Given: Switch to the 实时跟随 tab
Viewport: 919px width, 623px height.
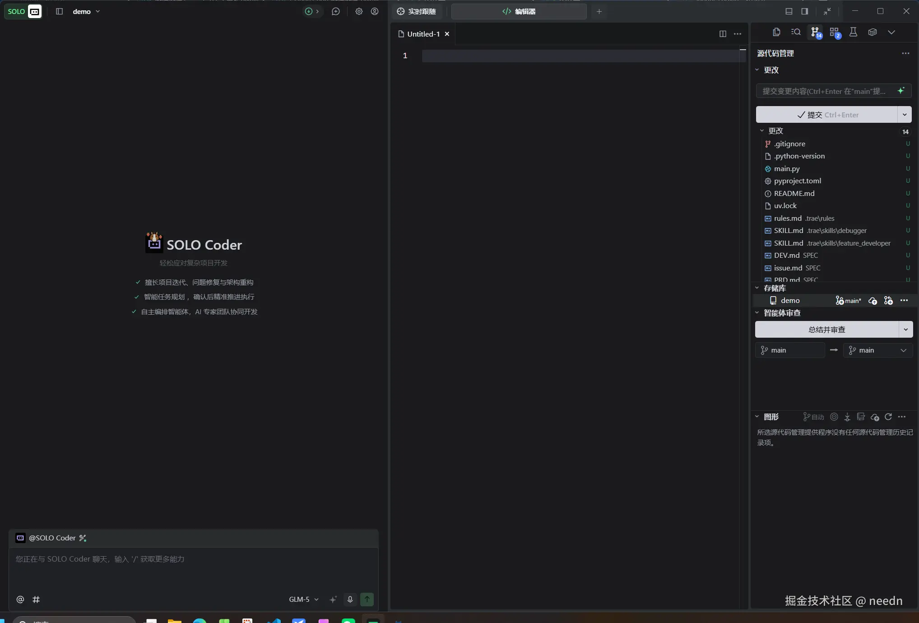Looking at the screenshot, I should click(417, 11).
